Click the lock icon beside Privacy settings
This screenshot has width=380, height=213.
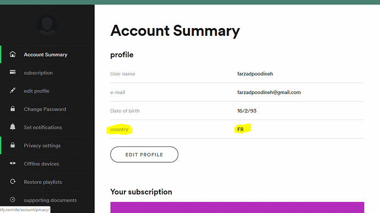pyautogui.click(x=13, y=145)
